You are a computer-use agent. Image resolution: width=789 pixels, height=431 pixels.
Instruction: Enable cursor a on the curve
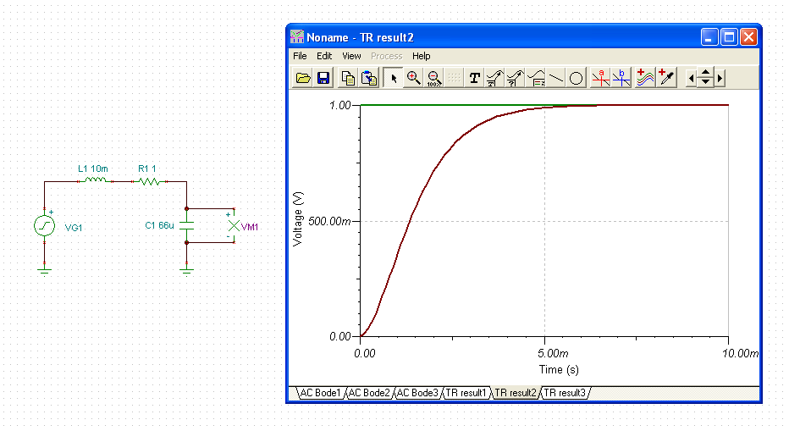coord(600,78)
